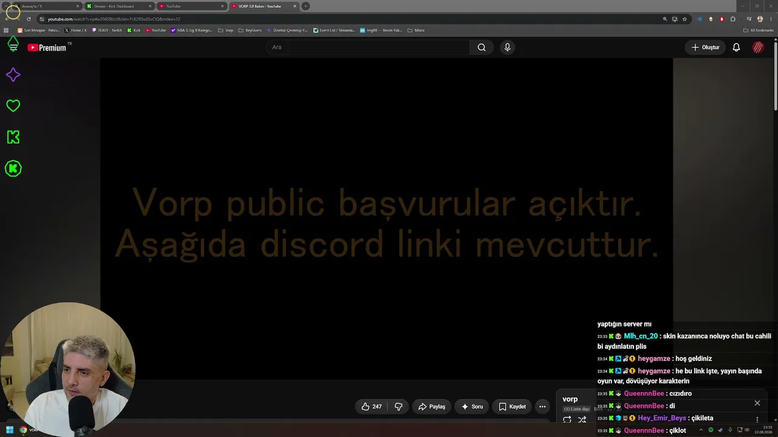Open the All Bookmarks folder
This screenshot has height=437, width=778.
pyautogui.click(x=759, y=30)
